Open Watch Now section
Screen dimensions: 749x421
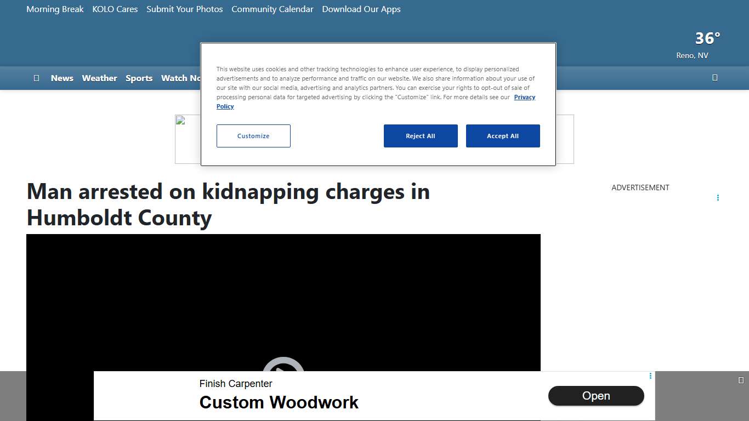pos(182,78)
